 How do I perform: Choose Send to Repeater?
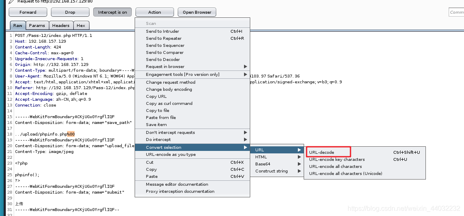coord(192,39)
